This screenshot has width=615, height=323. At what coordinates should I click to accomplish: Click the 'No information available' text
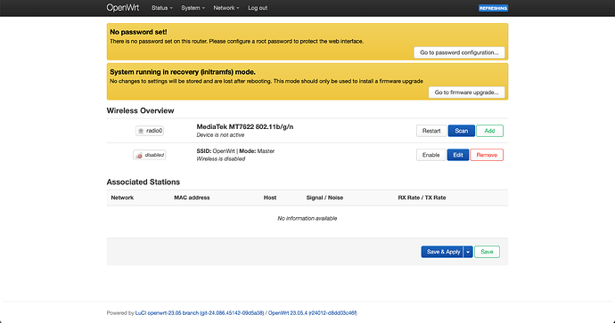(x=307, y=219)
